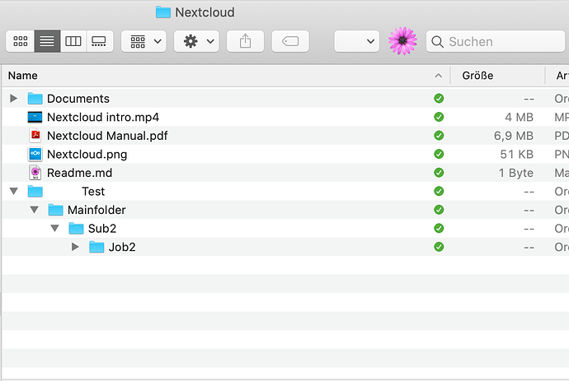Click the Suchen search field

[496, 41]
